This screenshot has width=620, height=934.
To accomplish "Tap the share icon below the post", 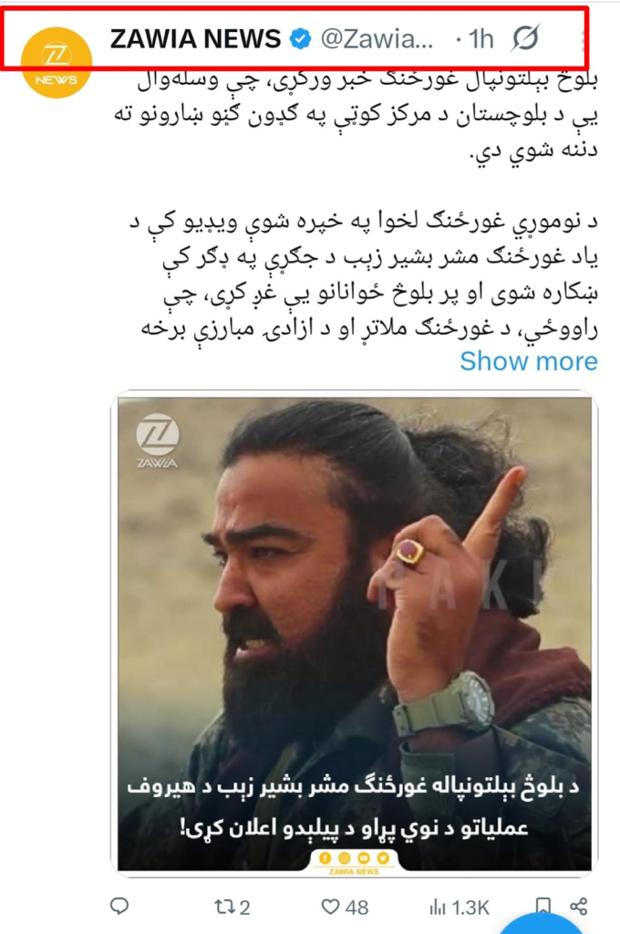I will 578,907.
